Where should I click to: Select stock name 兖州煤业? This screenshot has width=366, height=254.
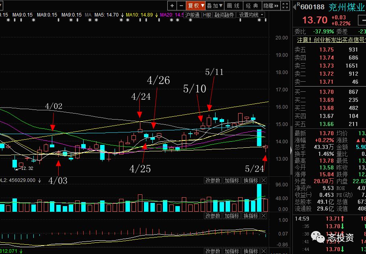tap(347, 7)
